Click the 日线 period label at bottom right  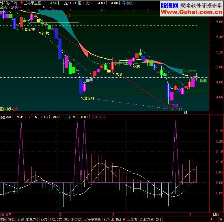(216, 214)
